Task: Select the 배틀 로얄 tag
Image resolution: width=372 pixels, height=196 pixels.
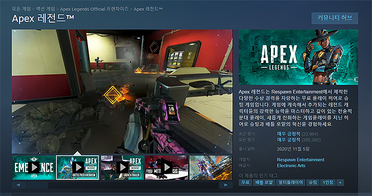Action: (x=264, y=182)
